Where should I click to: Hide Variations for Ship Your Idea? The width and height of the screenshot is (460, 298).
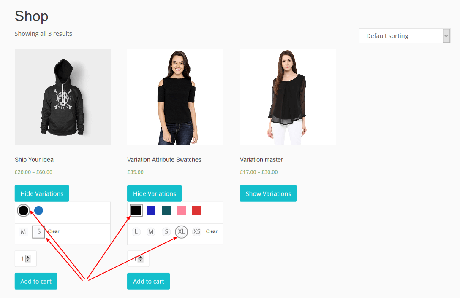coord(41,193)
